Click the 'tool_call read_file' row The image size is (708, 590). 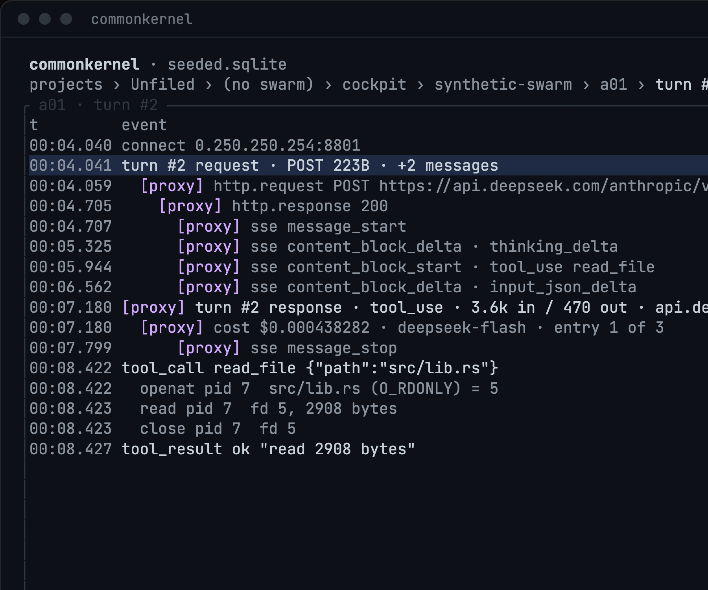click(369, 368)
